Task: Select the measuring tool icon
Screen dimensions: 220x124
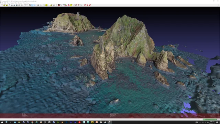Action: tap(49, 5)
